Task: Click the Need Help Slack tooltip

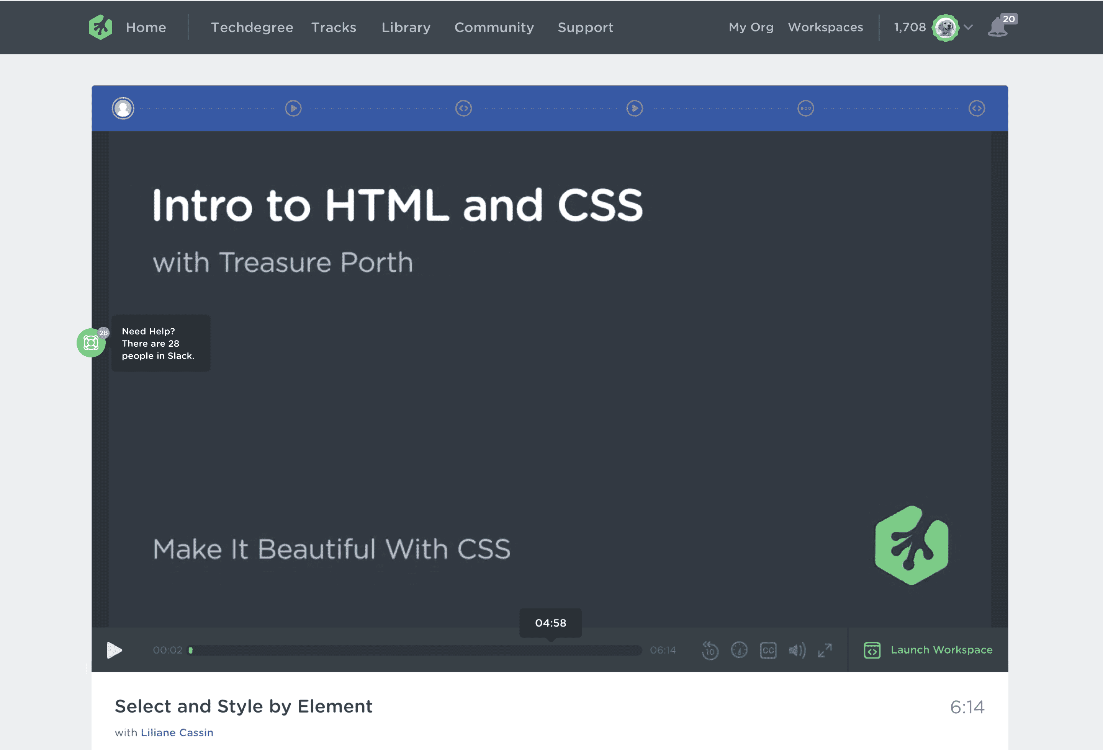Action: pyautogui.click(x=161, y=343)
